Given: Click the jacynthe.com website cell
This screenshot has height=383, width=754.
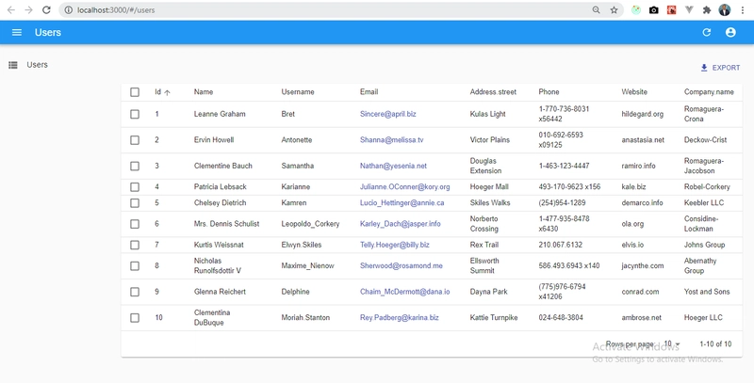Looking at the screenshot, I should [x=643, y=266].
